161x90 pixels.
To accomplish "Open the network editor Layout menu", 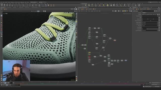I will point(92,11).
